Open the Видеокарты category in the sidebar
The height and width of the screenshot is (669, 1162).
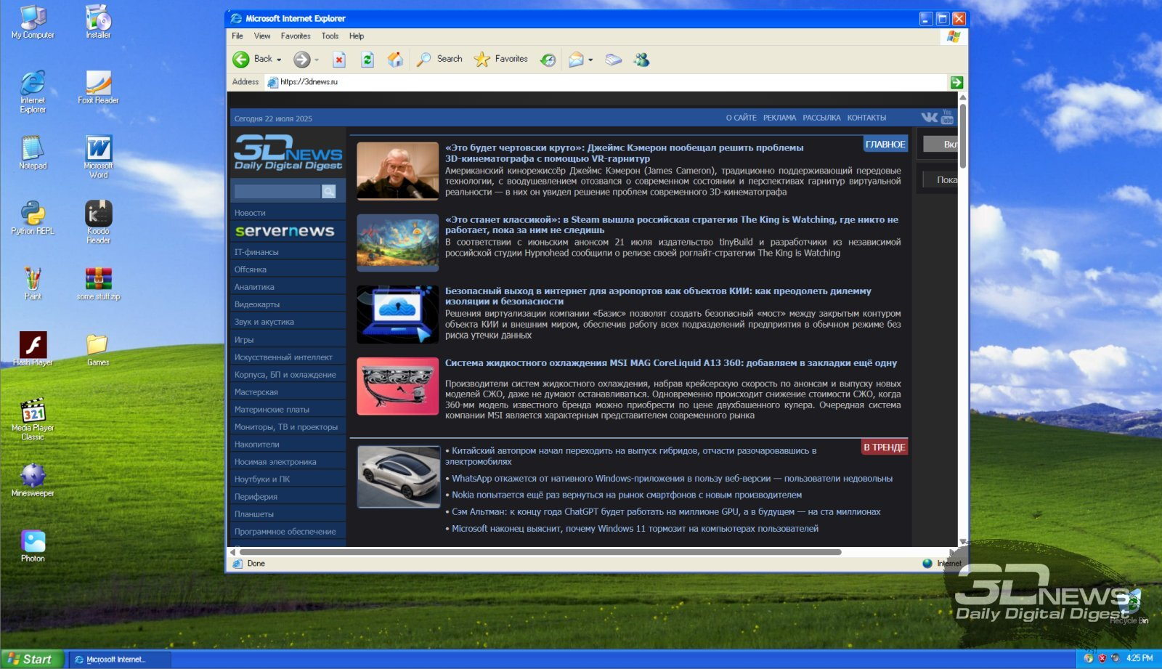[x=257, y=304]
